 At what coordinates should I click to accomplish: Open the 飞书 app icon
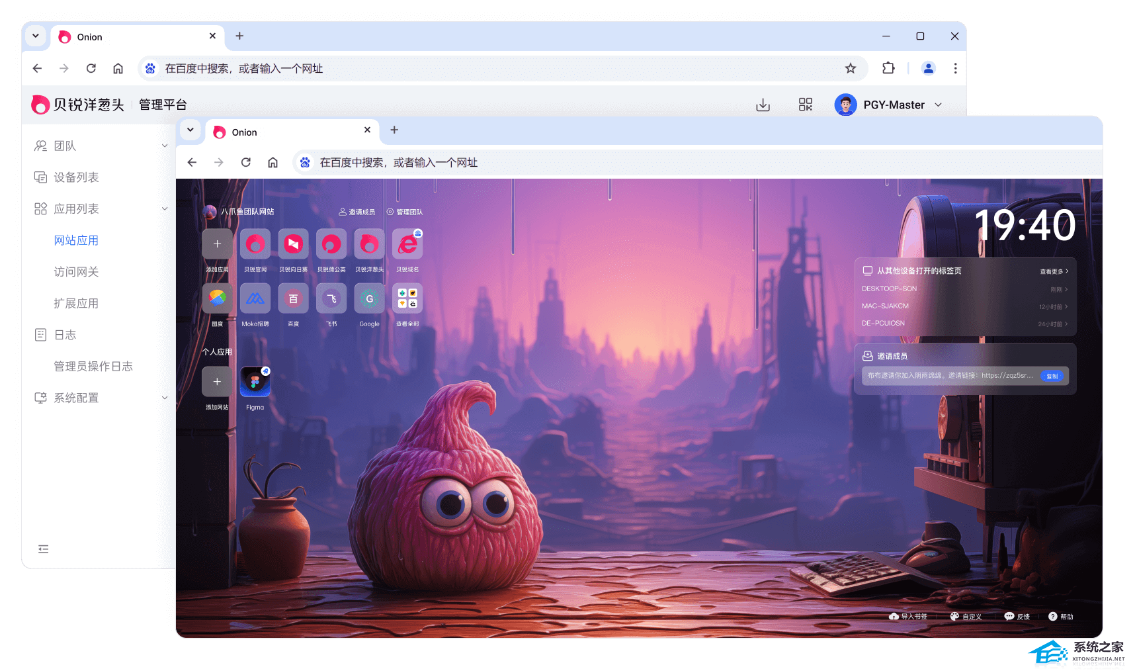point(331,299)
